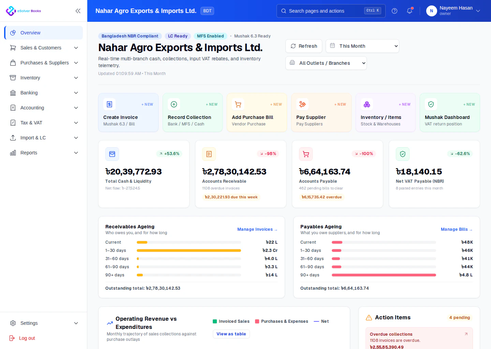Click the Invoiced Sales green legend swatch

[215, 321]
